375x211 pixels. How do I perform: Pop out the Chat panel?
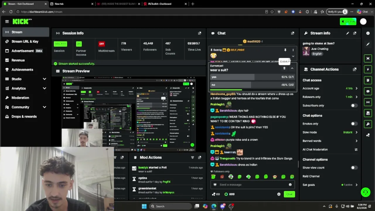coord(292,33)
